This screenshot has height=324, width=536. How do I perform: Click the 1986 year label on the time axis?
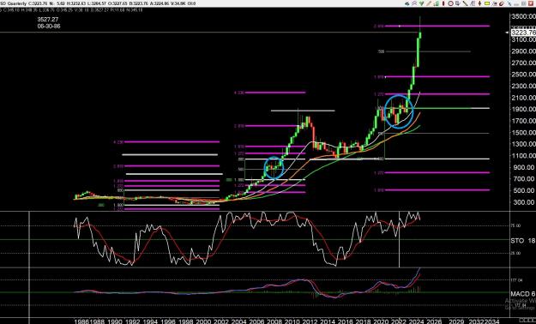(x=81, y=321)
